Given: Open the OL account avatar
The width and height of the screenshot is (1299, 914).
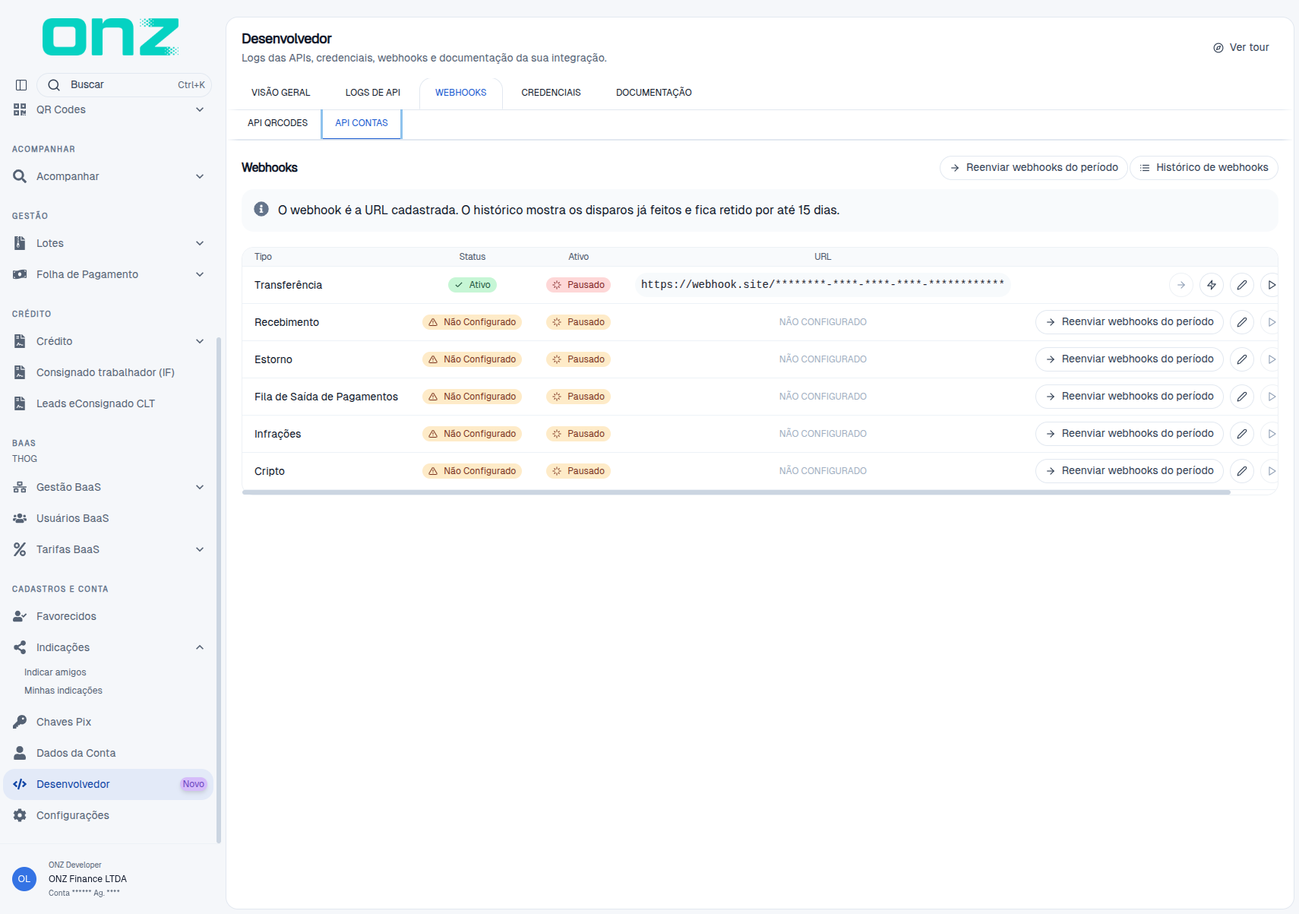Looking at the screenshot, I should click(24, 879).
